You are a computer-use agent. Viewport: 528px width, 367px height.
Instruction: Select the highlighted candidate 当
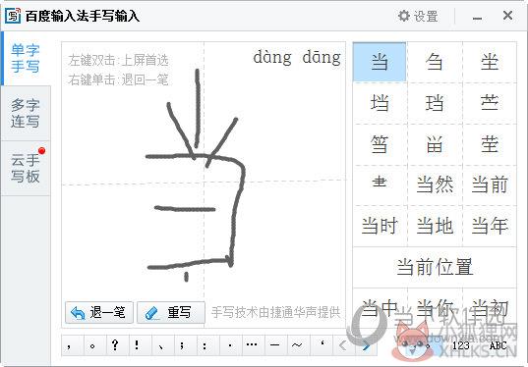pyautogui.click(x=380, y=62)
